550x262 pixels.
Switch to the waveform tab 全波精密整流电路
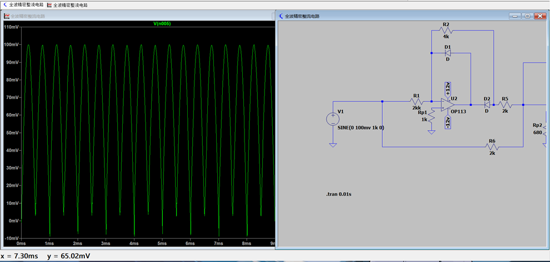(67, 5)
